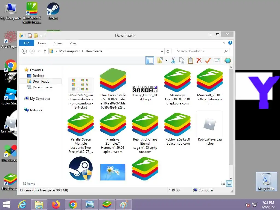The height and width of the screenshot is (210, 280).
Task: Click the shell globe icon in toolbar
Action: tap(228, 60)
